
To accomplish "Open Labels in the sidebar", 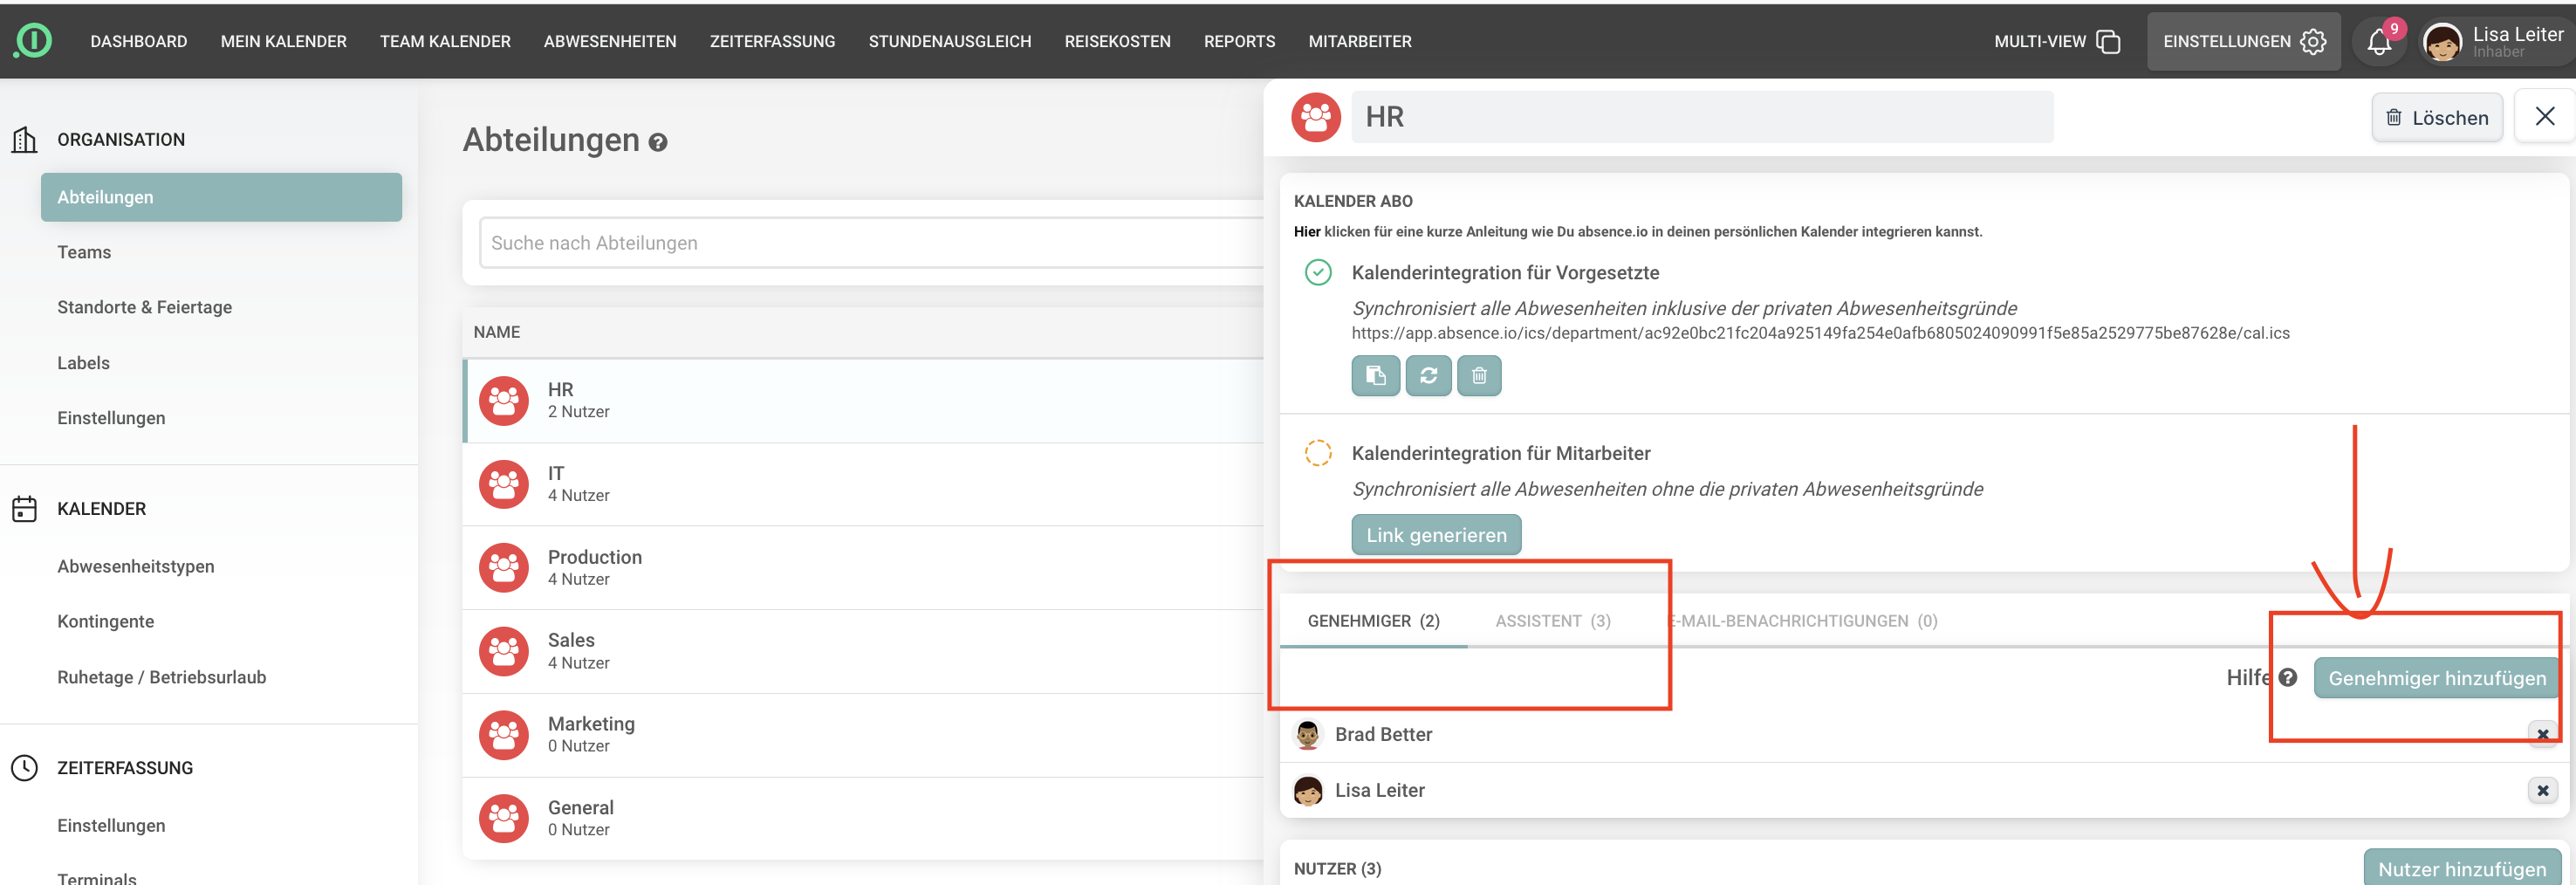I will [x=83, y=363].
